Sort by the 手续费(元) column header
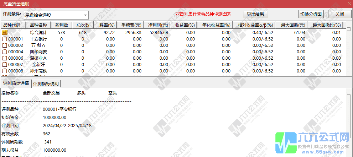 coord(131,25)
